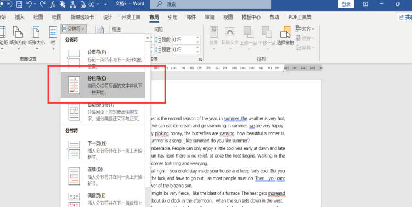This screenshot has height=207, width=412.
Task: Collapse the 分隔符 breaks dropdown
Action: [x=74, y=29]
